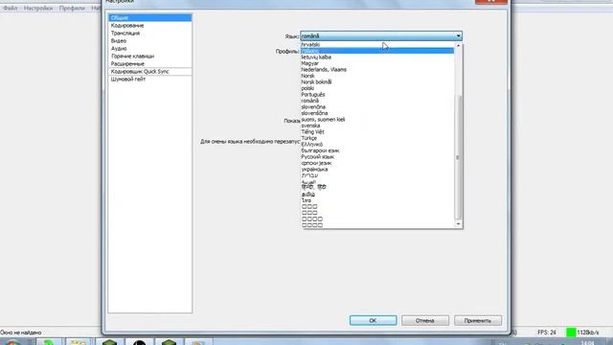The height and width of the screenshot is (345, 613).
Task: Choose the ไทย Thai language entry
Action: coord(306,200)
